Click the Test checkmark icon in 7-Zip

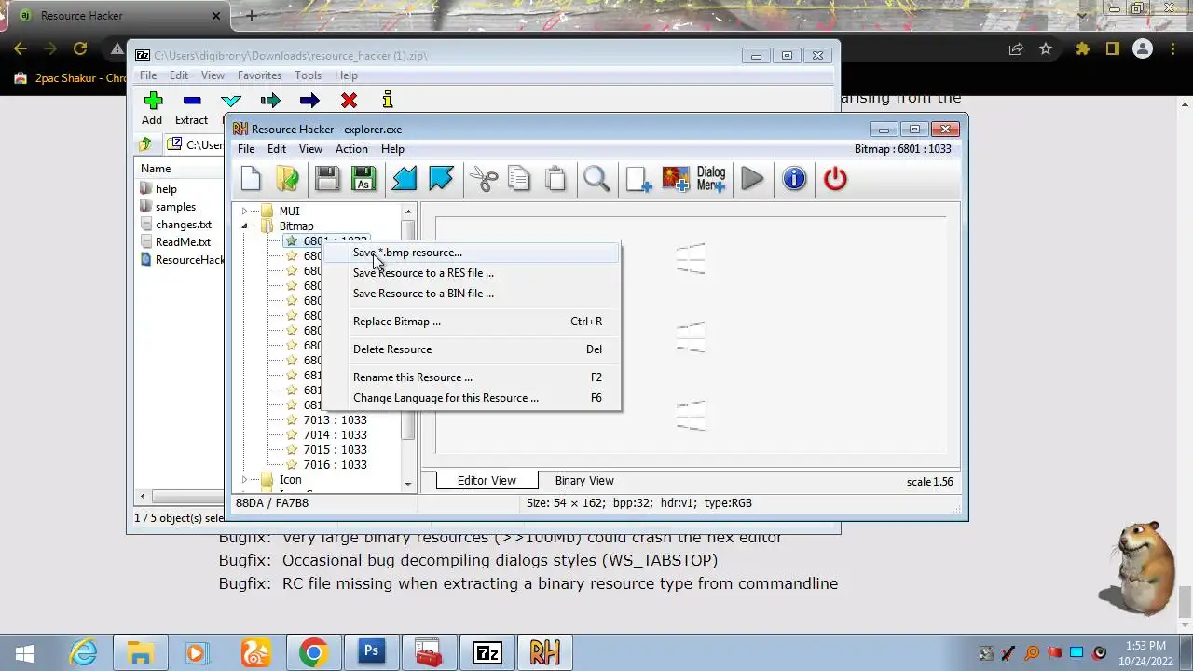(x=231, y=101)
